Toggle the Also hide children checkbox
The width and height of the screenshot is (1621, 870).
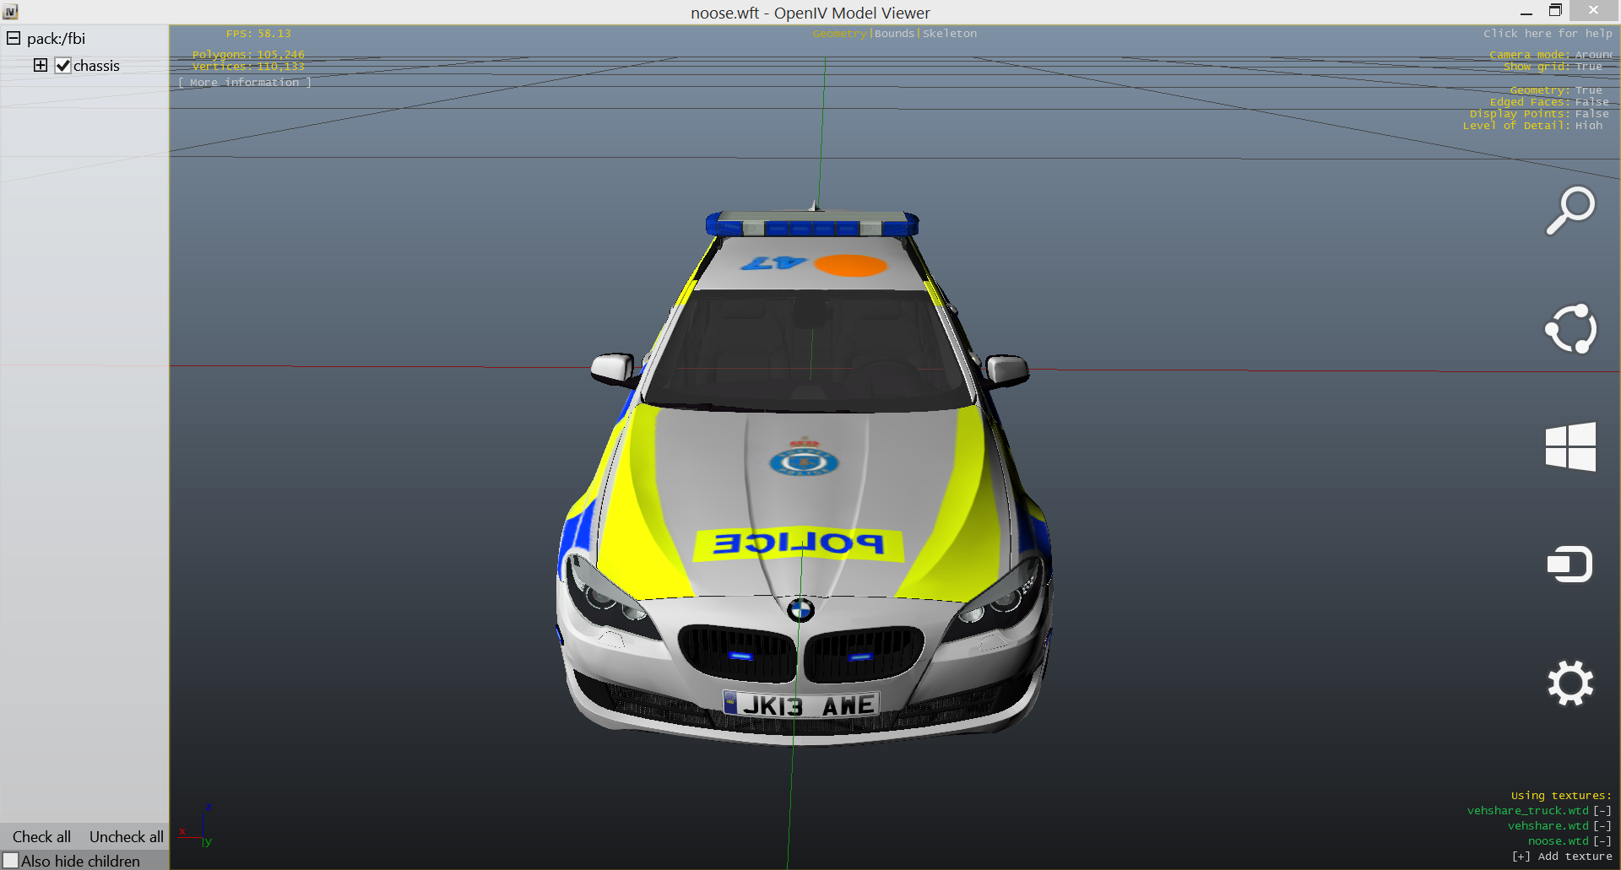coord(10,861)
